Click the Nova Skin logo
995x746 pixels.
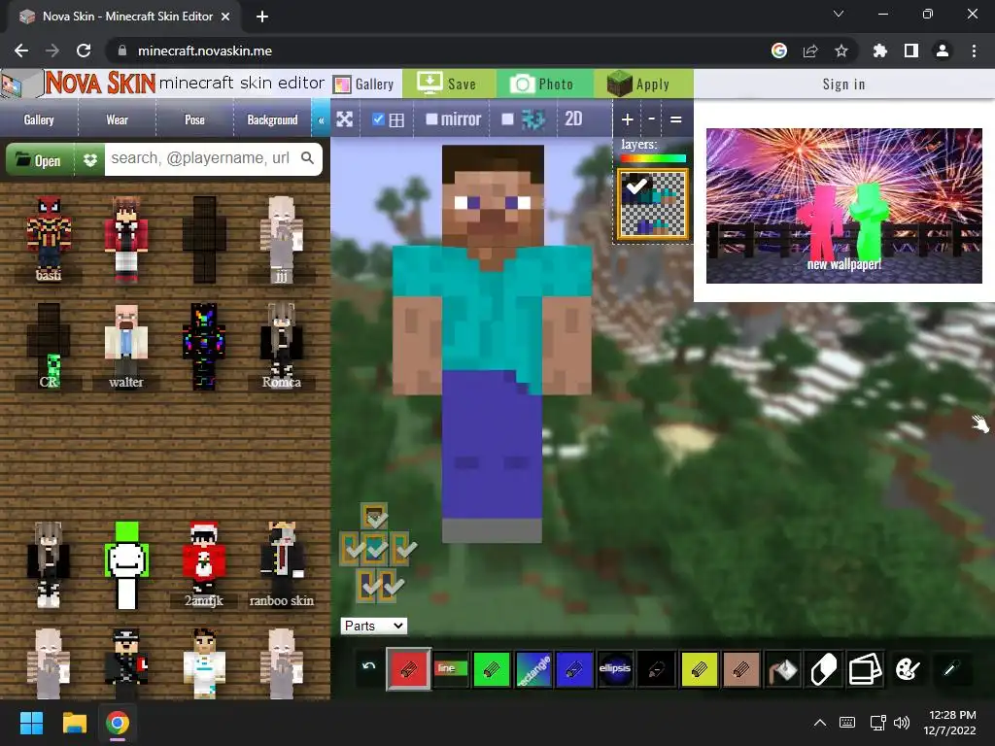(100, 84)
